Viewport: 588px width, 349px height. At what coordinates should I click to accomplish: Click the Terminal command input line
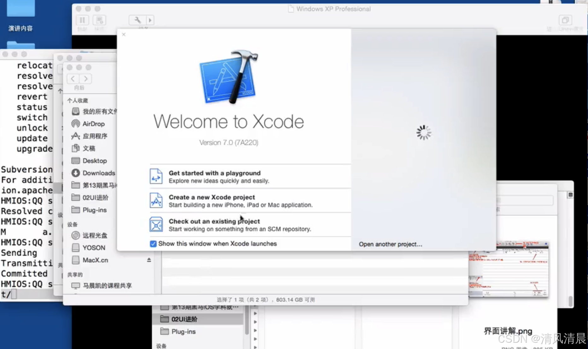pyautogui.click(x=27, y=295)
